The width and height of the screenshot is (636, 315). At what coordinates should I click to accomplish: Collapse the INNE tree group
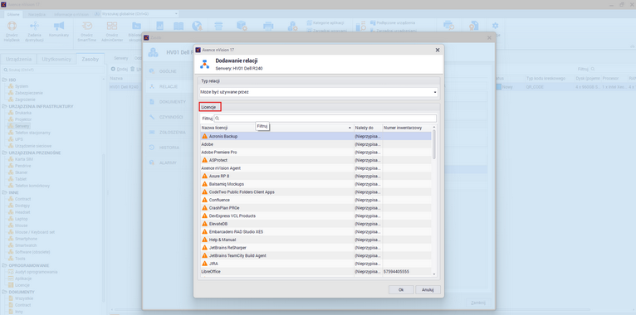(x=4, y=192)
